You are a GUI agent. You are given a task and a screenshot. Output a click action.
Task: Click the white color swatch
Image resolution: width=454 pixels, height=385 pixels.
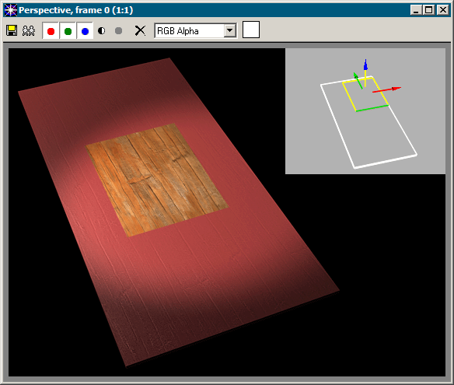tap(251, 30)
